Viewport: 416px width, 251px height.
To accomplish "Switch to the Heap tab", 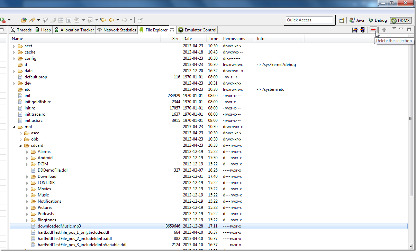I will point(43,30).
